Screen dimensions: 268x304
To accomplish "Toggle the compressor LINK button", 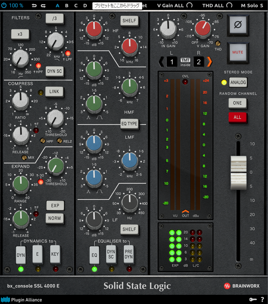I will 54,92.
